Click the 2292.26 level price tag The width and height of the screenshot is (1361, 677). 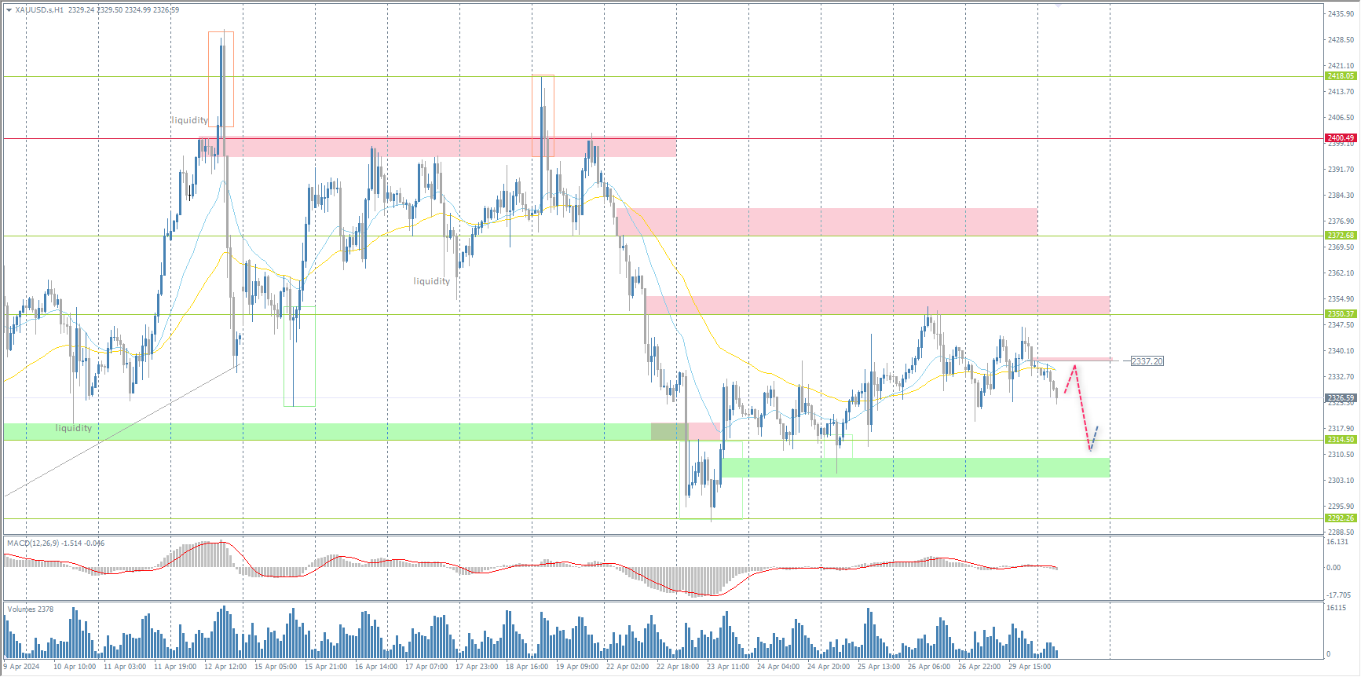[x=1341, y=518]
